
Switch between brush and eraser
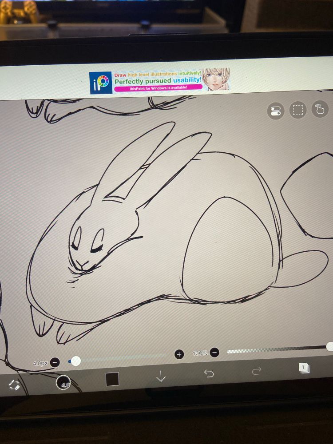coord(14,385)
